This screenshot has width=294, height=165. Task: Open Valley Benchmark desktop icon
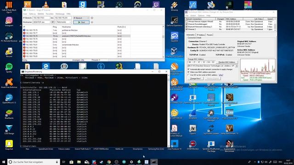pos(230,129)
